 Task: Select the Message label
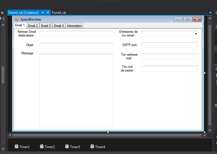(28, 53)
